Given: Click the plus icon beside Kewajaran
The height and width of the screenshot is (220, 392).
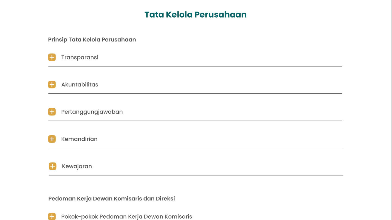Looking at the screenshot, I should [53, 166].
